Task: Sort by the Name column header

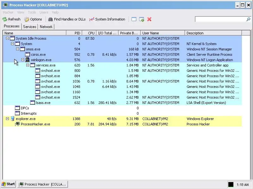Action: point(34,33)
